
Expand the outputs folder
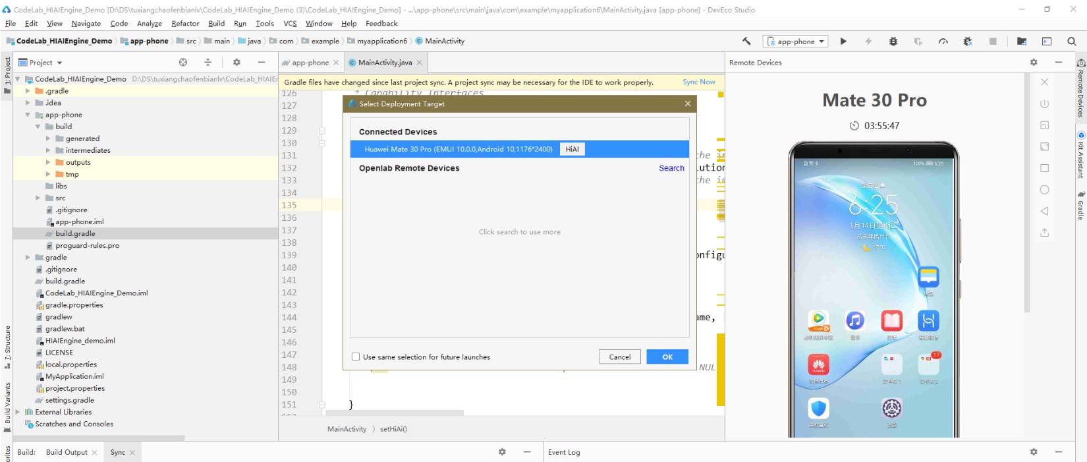tap(48, 162)
